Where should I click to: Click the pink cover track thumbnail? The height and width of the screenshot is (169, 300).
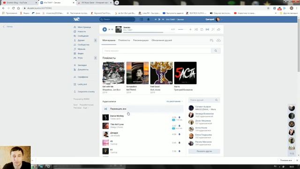[105, 143]
